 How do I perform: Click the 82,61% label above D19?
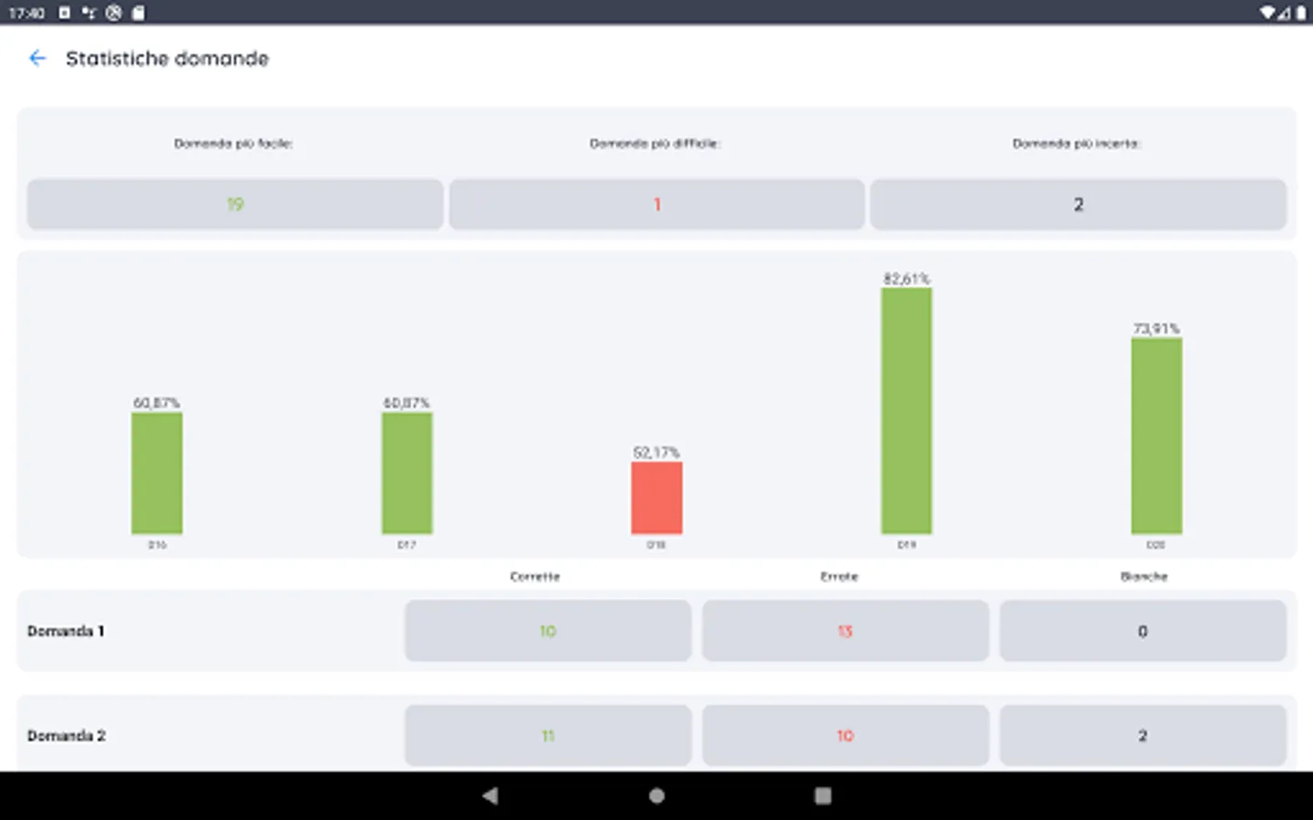click(906, 278)
